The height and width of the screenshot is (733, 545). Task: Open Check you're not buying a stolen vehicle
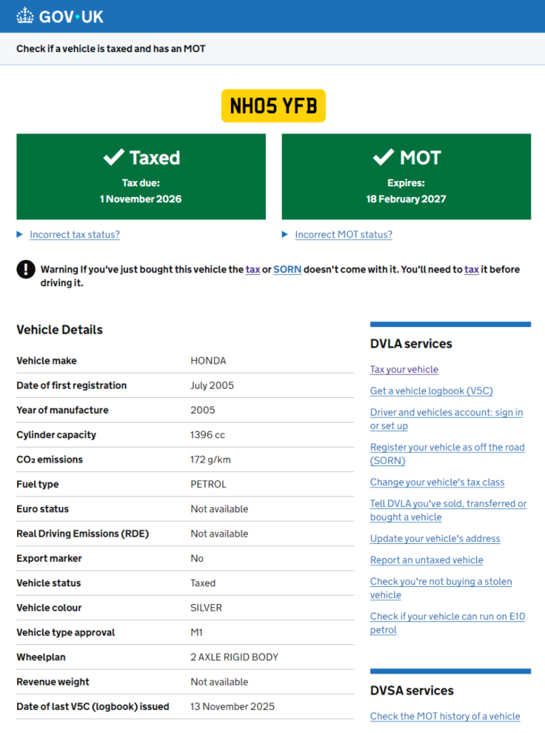[441, 582]
